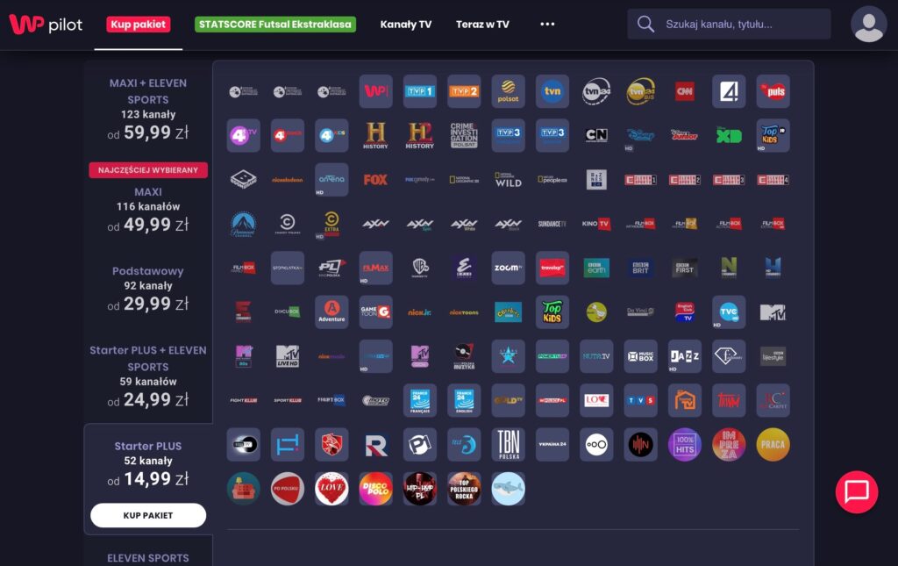The width and height of the screenshot is (898, 566).
Task: Click the search channel input field
Action: pos(741,25)
